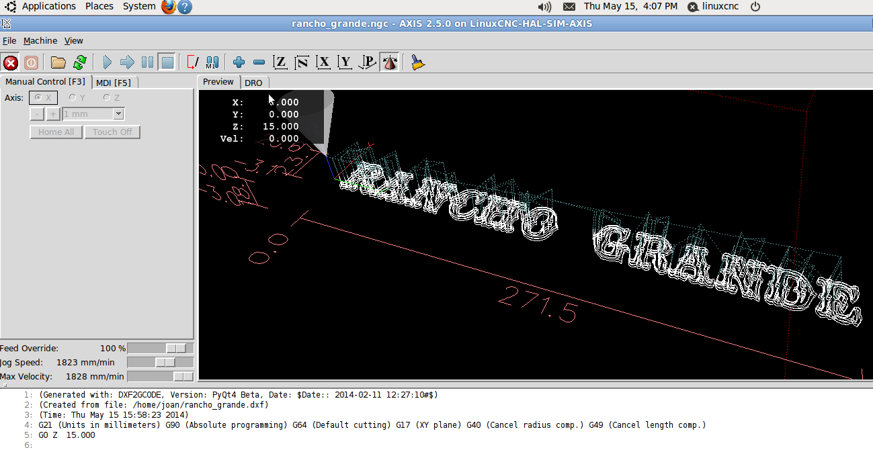Click the Feed Override slider
Screen dimensions: 873x450
[x=161, y=348]
